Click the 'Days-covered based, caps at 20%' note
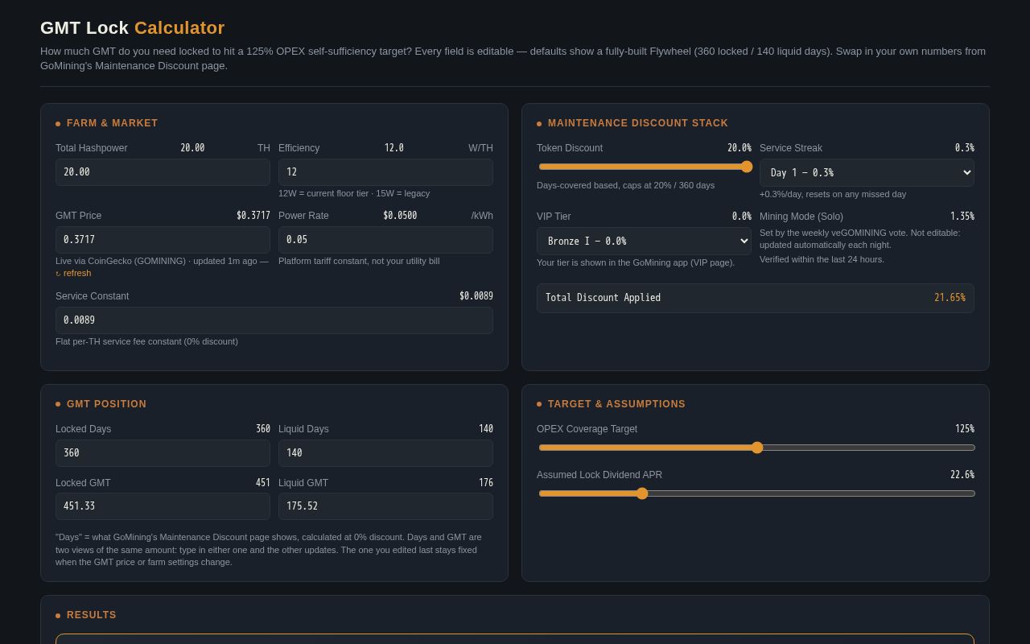 [625, 185]
